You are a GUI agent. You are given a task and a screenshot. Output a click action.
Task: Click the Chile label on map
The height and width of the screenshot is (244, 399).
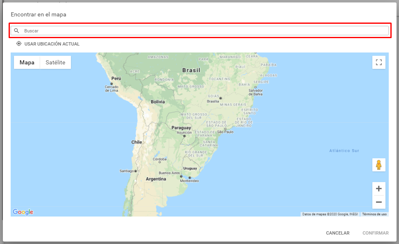coord(137,142)
